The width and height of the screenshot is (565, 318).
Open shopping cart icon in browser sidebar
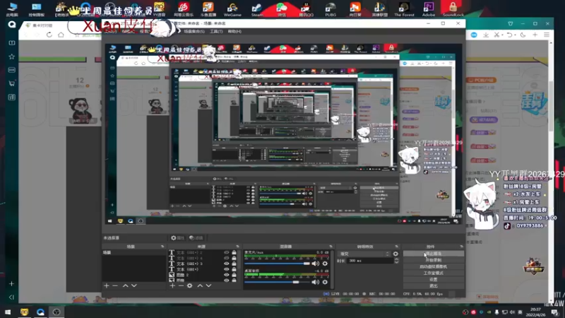(11, 83)
